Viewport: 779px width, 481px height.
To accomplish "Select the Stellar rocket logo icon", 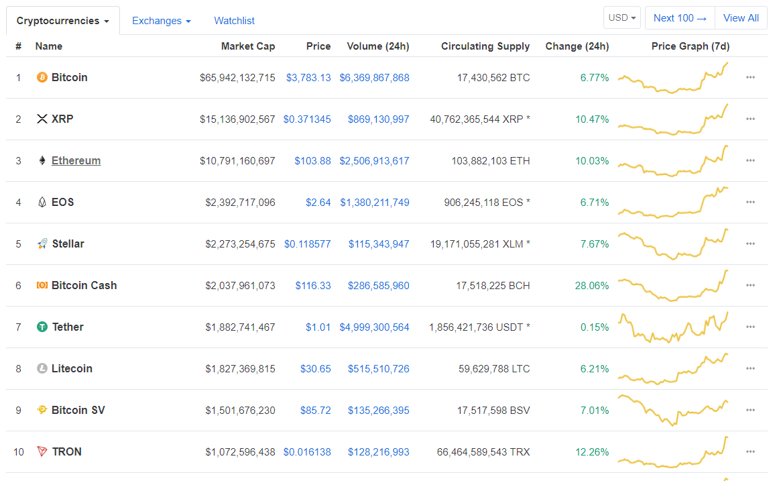I will [x=41, y=244].
